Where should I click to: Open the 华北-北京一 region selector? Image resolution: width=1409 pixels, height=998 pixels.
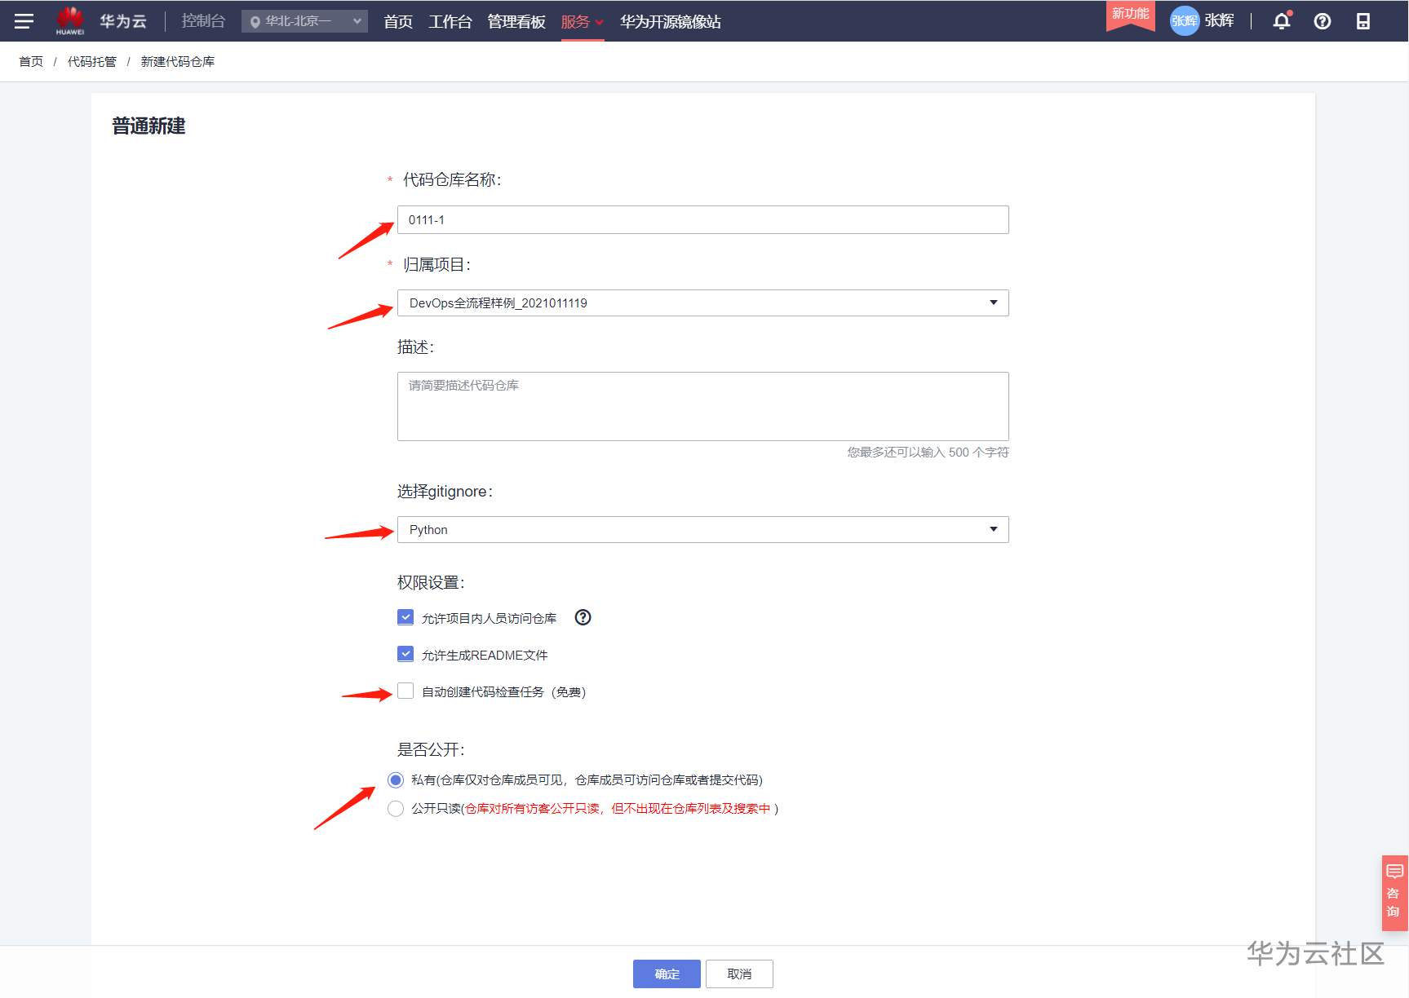click(x=304, y=21)
